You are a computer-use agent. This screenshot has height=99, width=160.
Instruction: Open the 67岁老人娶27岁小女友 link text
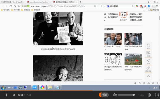coord(113,48)
